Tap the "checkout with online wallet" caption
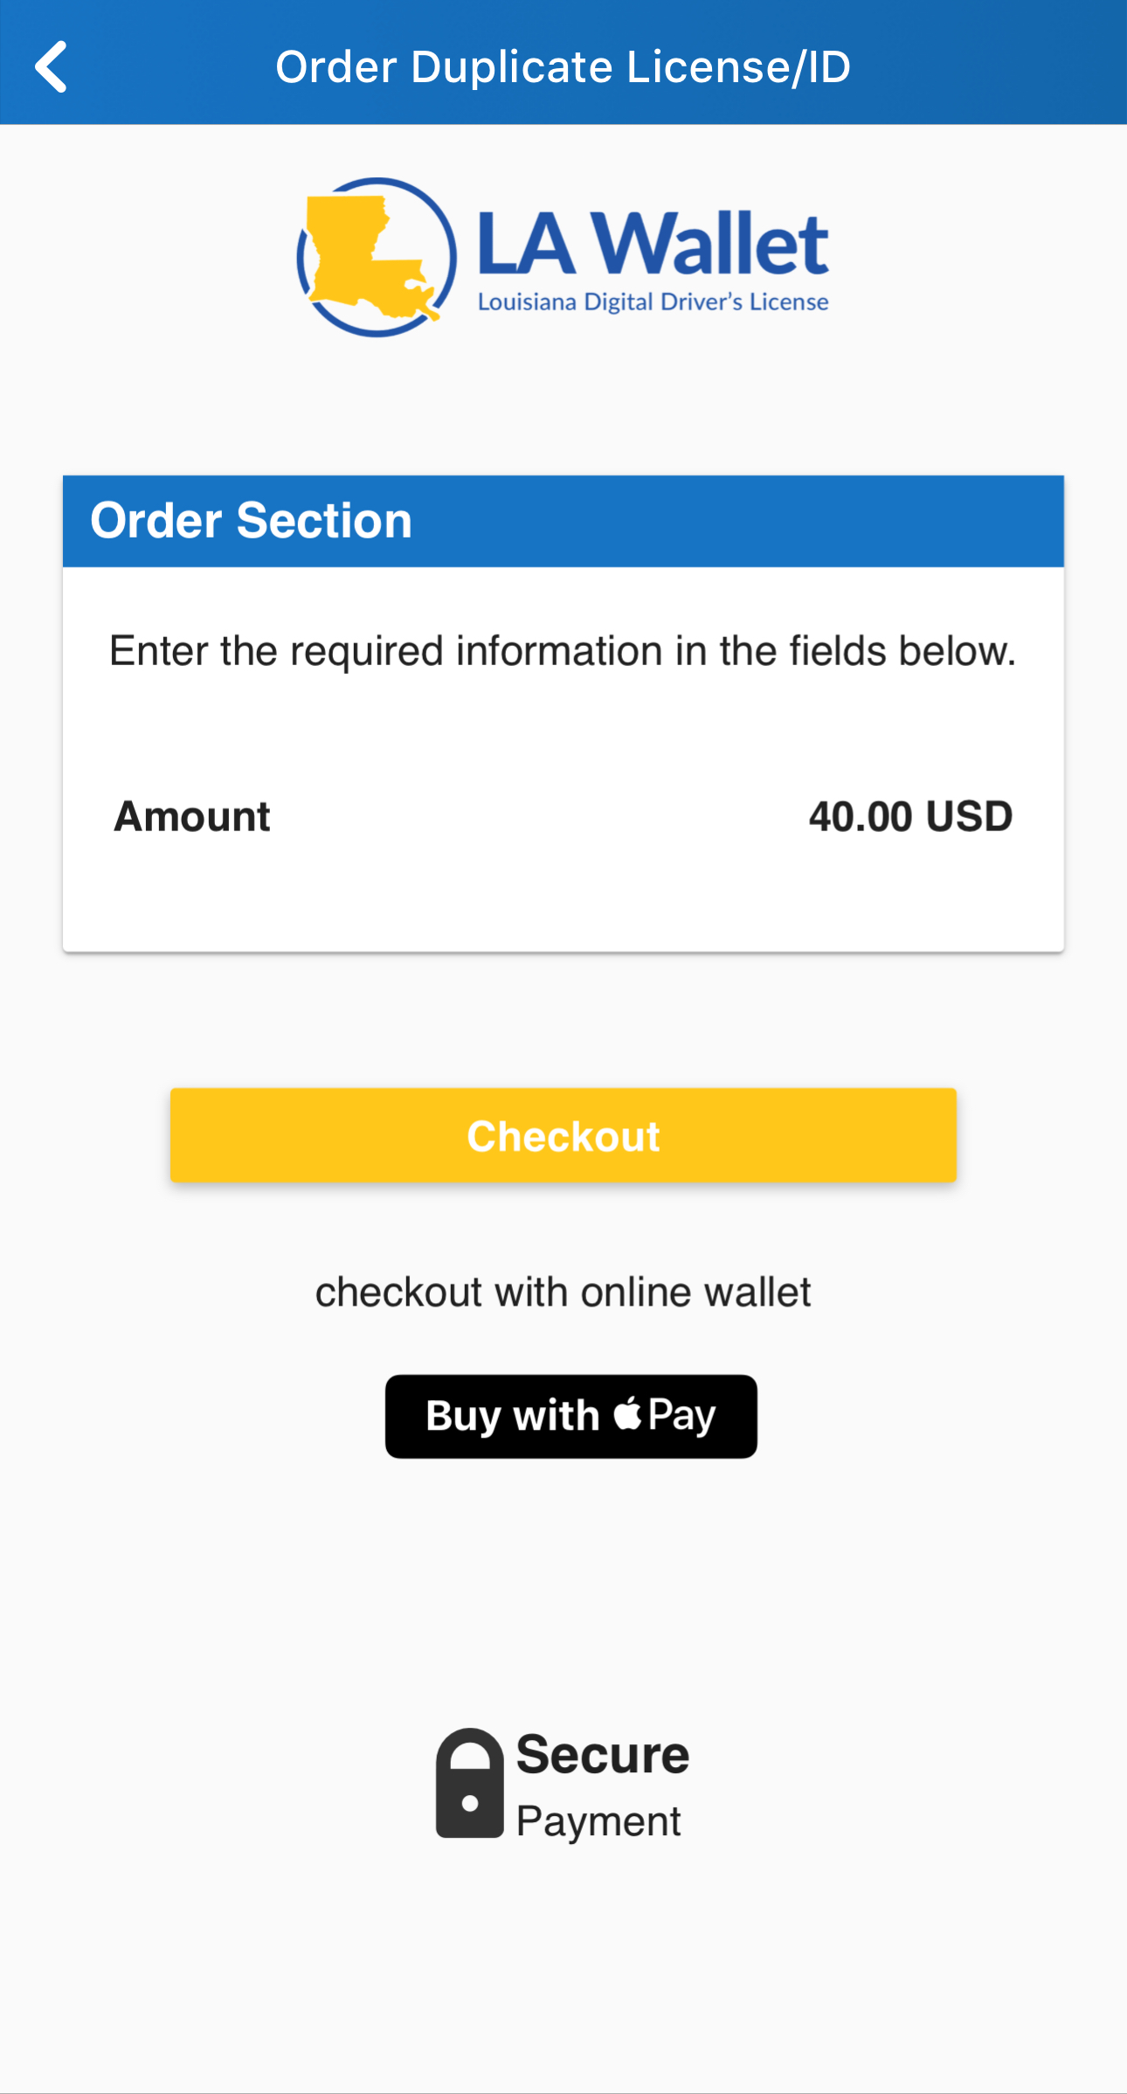 pos(563,1292)
